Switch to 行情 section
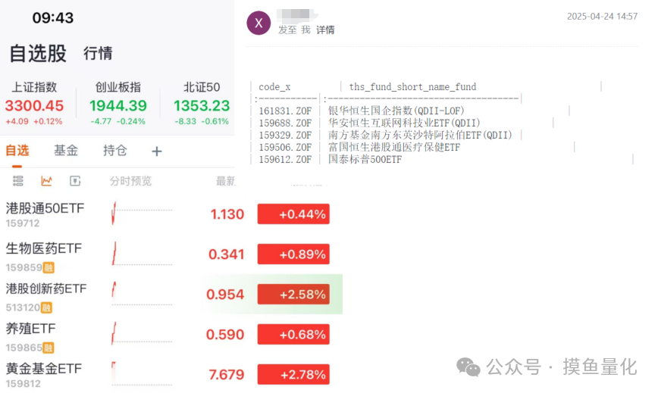Viewport: 658px width, 393px height. [98, 53]
